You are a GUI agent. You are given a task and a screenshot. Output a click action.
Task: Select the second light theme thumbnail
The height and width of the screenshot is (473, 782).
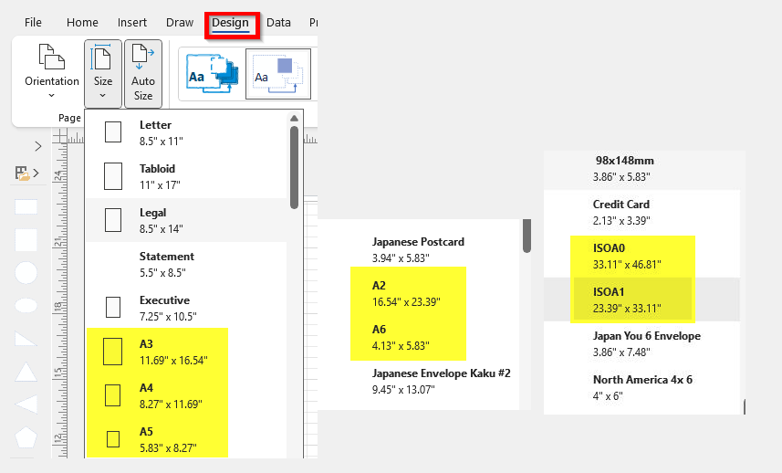click(278, 74)
